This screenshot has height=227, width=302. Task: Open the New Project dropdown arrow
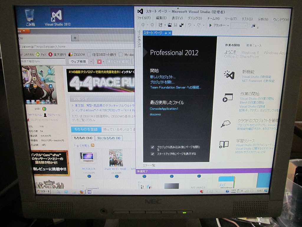click(x=165, y=25)
